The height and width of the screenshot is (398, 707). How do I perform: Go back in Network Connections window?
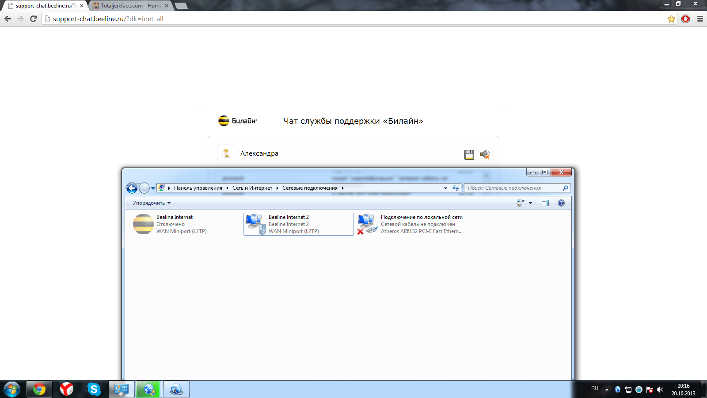[x=132, y=188]
